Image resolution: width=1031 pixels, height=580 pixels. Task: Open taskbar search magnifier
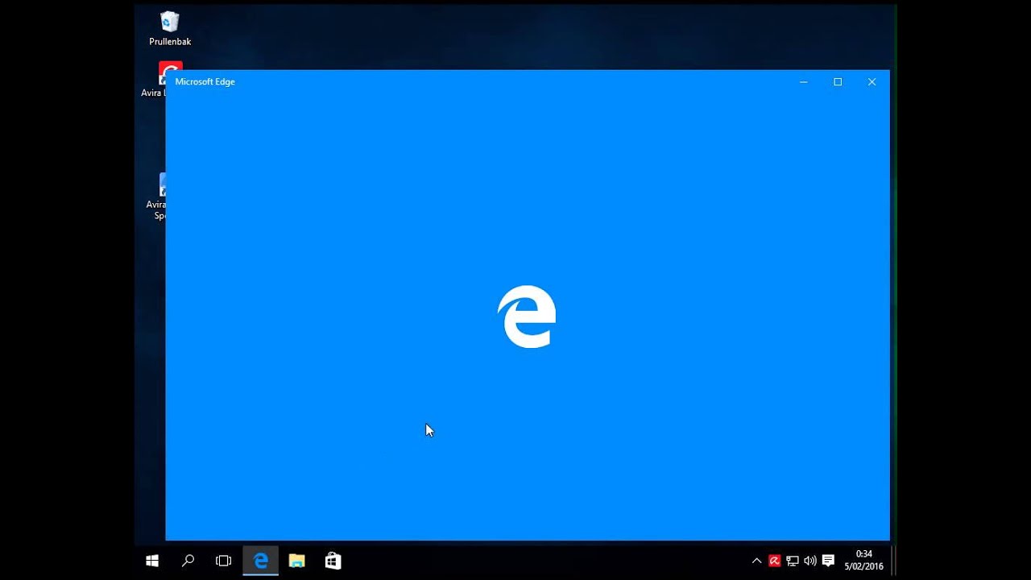point(188,561)
